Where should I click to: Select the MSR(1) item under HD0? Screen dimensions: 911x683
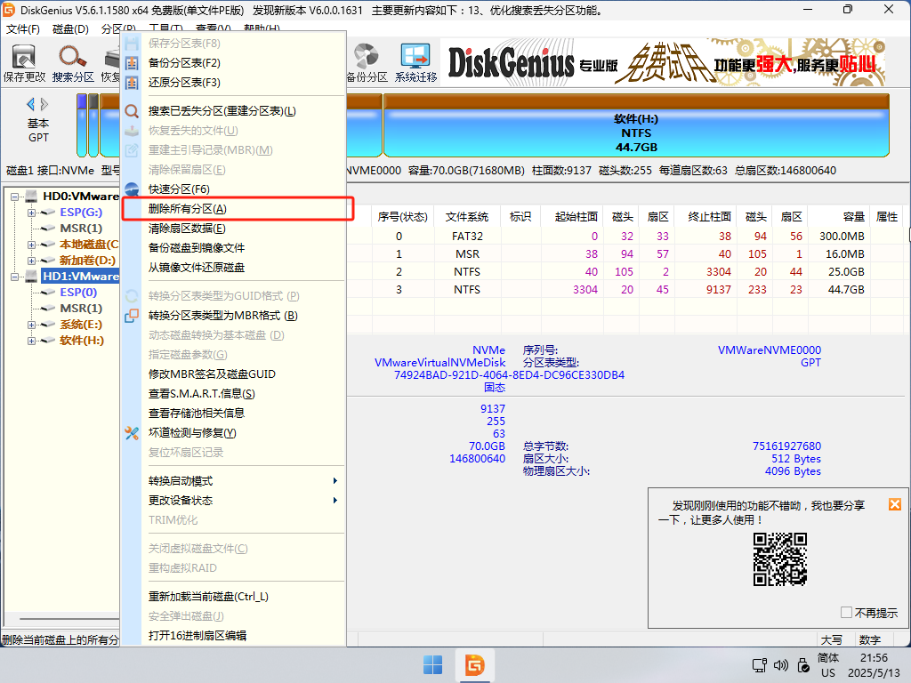click(x=81, y=229)
